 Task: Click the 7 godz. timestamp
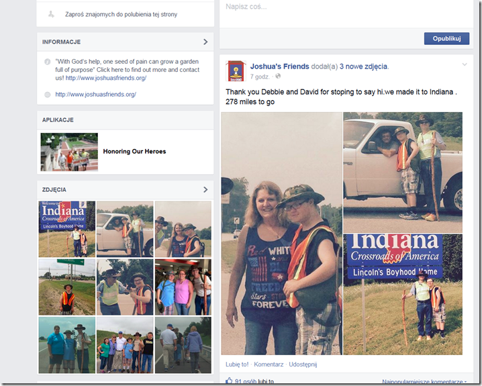click(x=260, y=77)
